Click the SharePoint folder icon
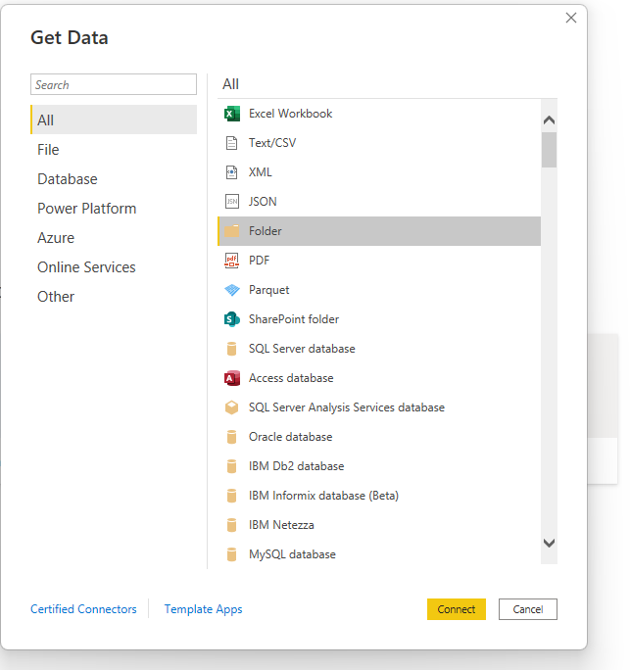This screenshot has width=630, height=670. [231, 319]
